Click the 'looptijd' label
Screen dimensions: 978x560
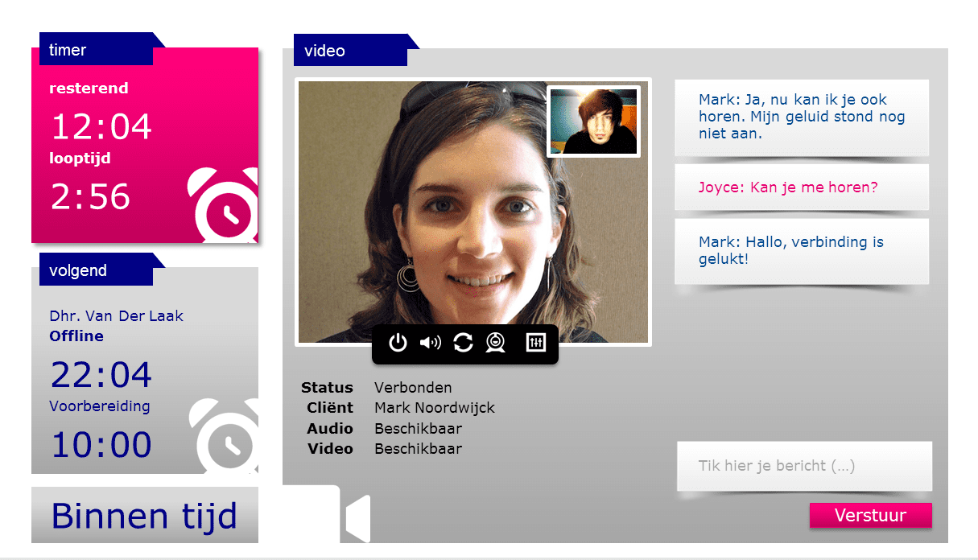tap(80, 159)
